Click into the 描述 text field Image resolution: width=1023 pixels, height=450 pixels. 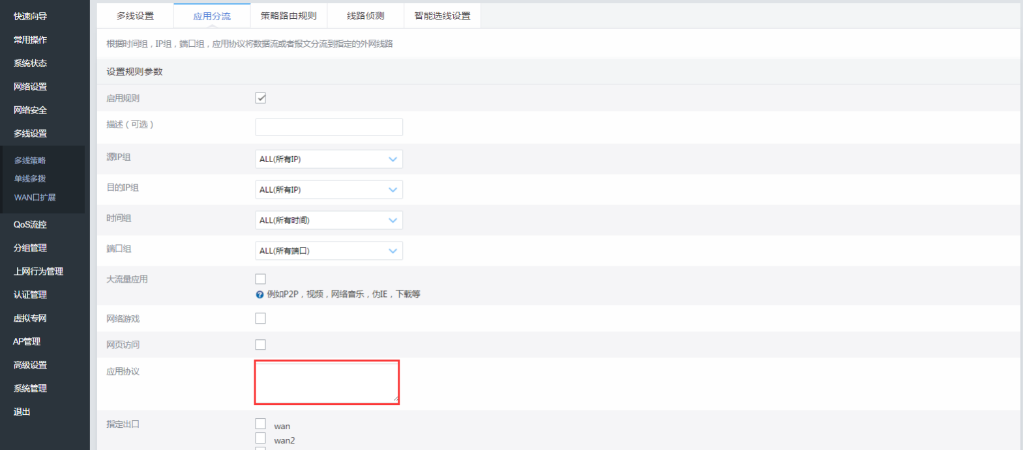click(329, 127)
